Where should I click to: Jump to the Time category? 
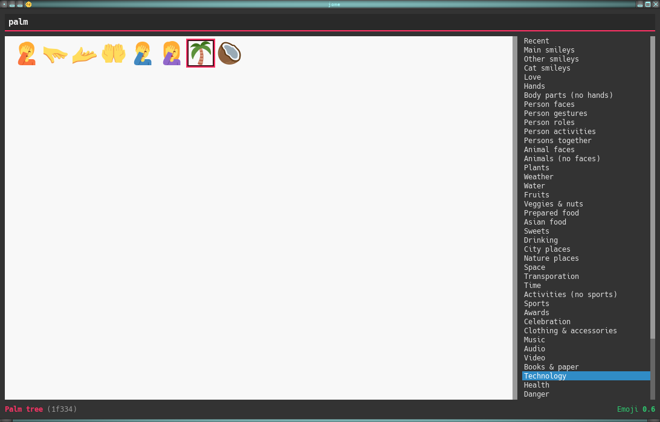click(586, 285)
